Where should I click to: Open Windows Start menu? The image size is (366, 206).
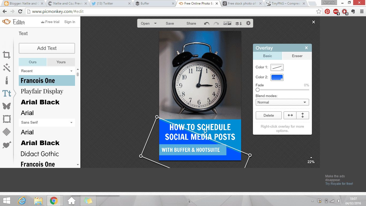[x=7, y=200]
